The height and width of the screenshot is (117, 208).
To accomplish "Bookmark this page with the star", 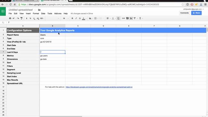I will click(183, 4).
